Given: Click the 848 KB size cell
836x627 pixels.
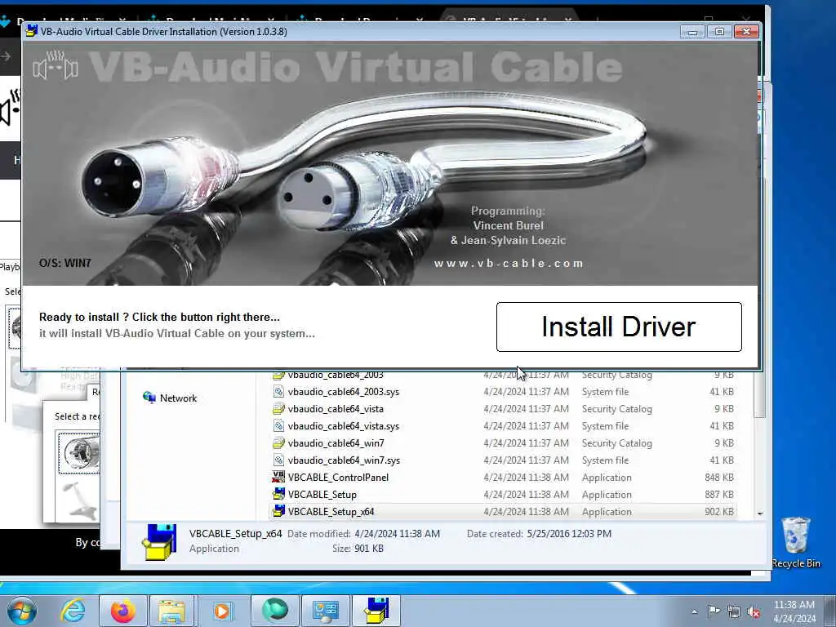Looking at the screenshot, I should point(718,477).
